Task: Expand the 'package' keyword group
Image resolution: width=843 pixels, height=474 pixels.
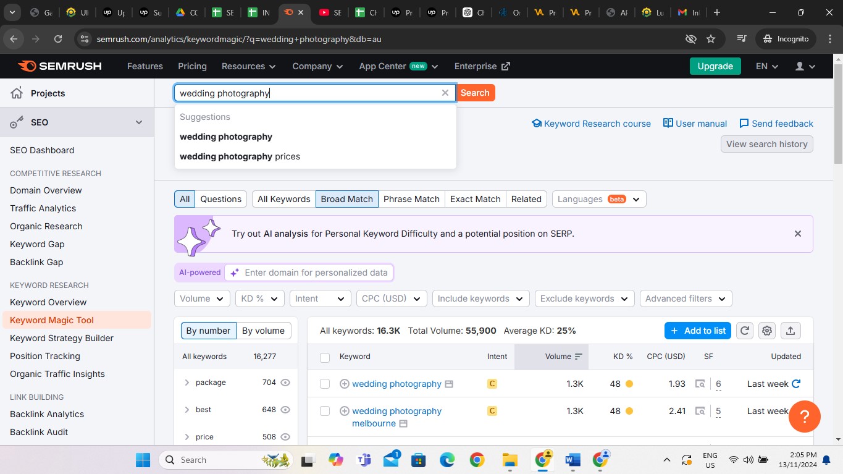Action: point(187,383)
